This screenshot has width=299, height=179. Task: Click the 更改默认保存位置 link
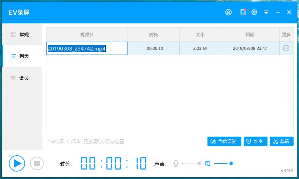[x=104, y=141]
